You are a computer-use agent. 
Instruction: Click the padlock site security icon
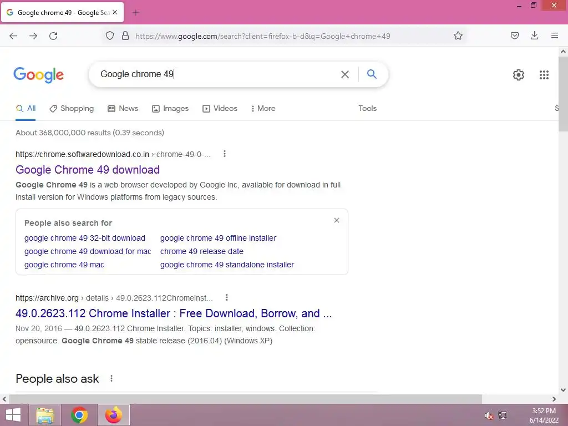click(125, 35)
